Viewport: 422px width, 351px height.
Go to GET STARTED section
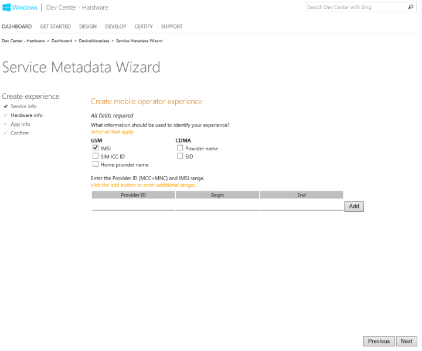tap(56, 26)
